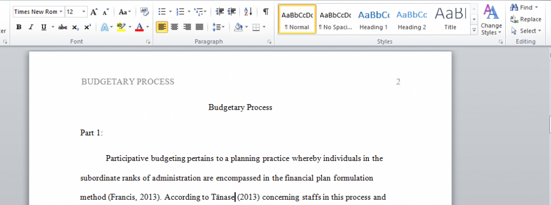The image size is (551, 205).
Task: Select Center alignment
Action: pyautogui.click(x=175, y=27)
